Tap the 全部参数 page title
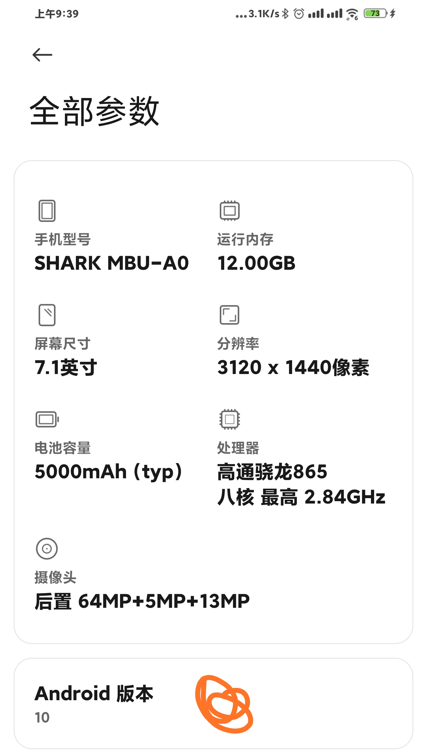 click(95, 111)
